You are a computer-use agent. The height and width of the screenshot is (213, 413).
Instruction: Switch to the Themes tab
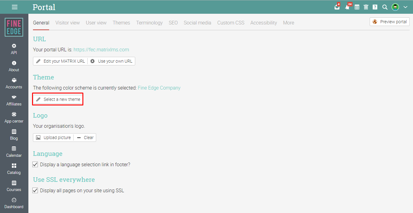point(121,23)
